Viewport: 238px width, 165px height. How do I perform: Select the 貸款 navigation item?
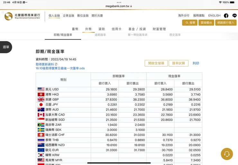point(102,29)
